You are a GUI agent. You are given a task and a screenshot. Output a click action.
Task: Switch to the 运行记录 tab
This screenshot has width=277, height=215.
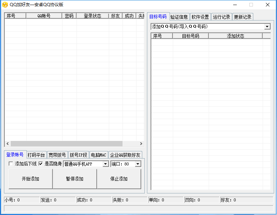222,17
